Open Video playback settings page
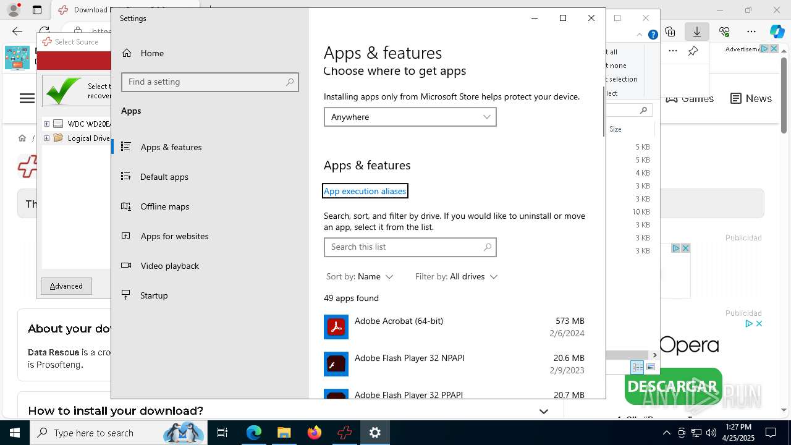The image size is (791, 445). pos(210,266)
